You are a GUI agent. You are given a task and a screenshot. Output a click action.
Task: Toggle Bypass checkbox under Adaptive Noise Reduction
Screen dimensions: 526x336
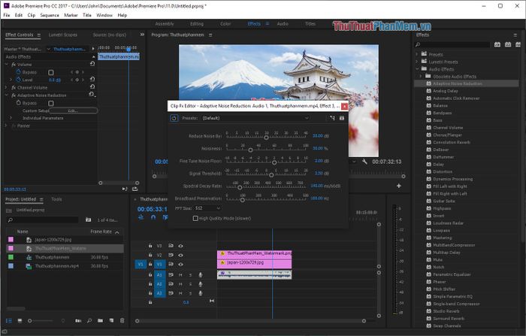pyautogui.click(x=51, y=103)
